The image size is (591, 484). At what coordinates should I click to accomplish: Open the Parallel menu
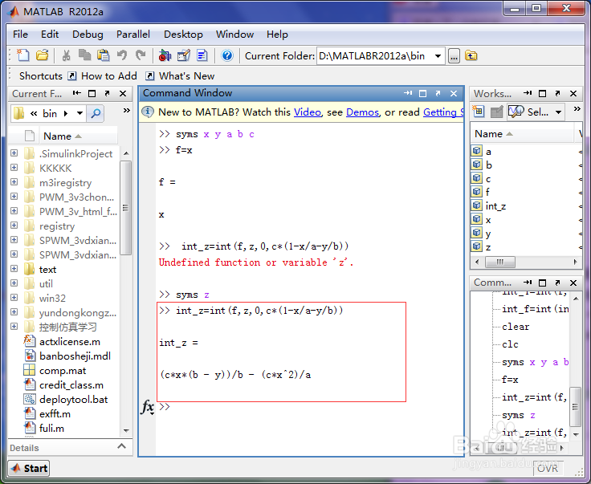point(133,35)
